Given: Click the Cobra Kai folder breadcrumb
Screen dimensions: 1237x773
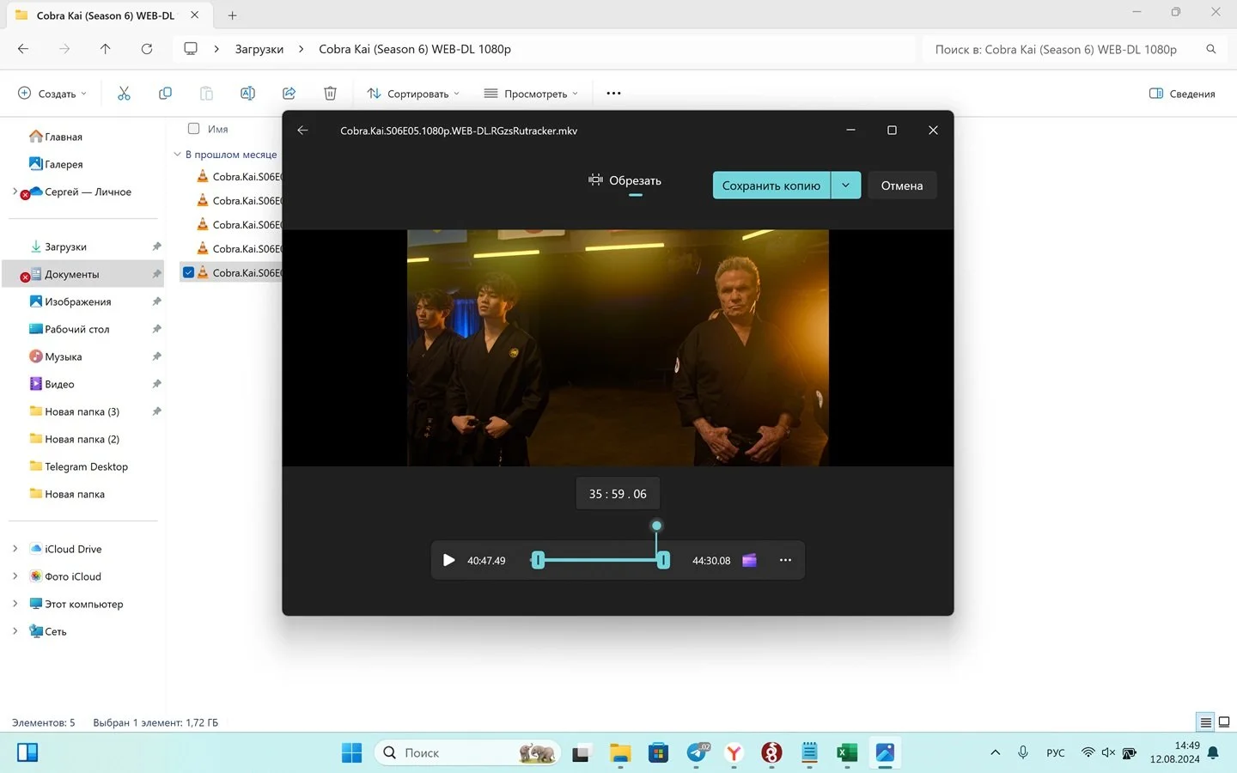Looking at the screenshot, I should tap(415, 49).
